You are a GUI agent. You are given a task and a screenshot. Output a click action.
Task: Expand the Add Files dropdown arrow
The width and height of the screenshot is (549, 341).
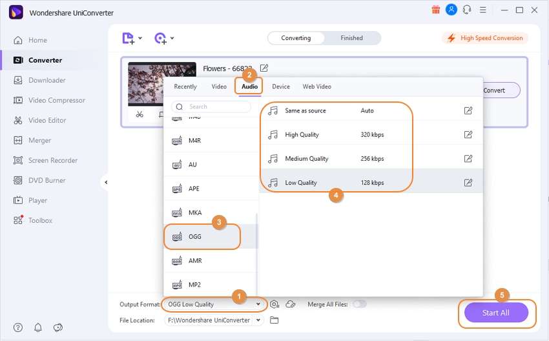140,38
